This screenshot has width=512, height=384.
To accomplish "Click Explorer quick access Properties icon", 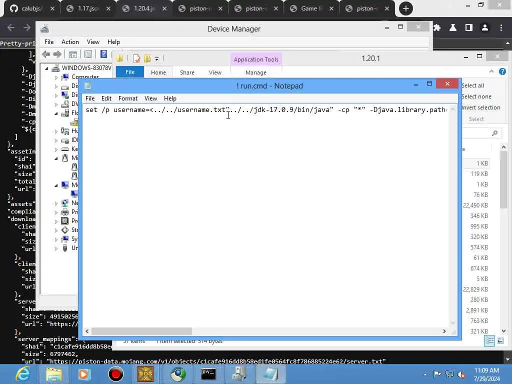I will pos(136,58).
